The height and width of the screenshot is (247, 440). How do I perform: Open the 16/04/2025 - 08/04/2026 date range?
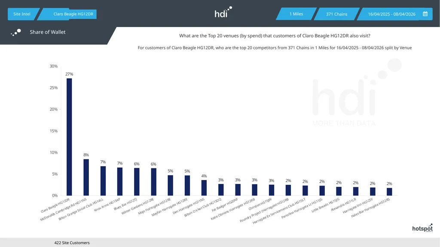(394, 14)
